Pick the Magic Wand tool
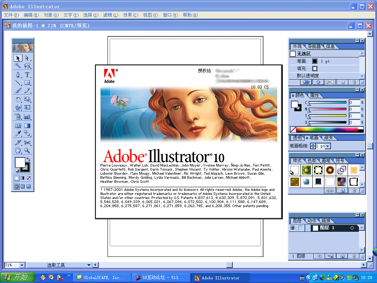 pos(18,66)
